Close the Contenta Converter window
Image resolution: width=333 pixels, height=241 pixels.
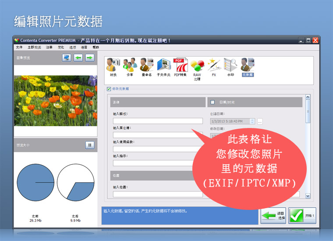(x=315, y=40)
